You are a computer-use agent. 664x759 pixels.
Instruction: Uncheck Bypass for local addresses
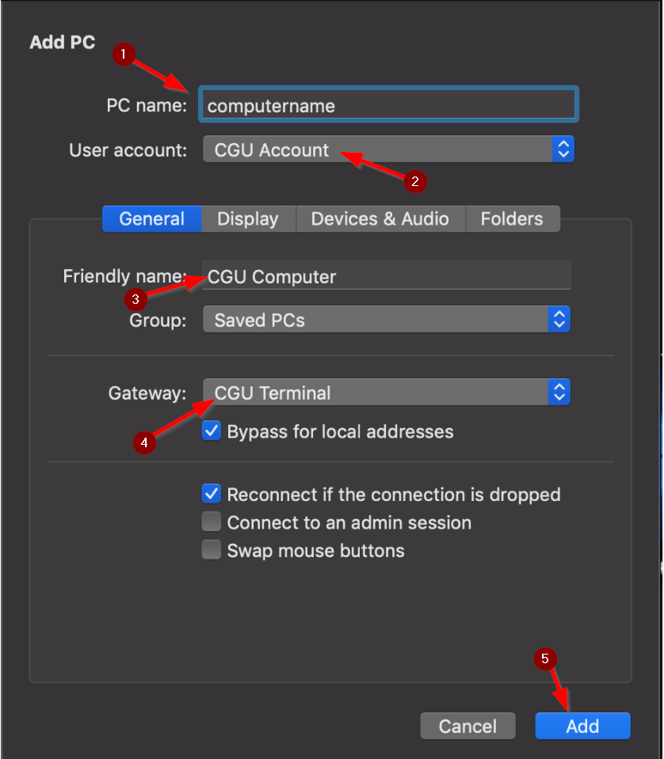click(x=212, y=431)
